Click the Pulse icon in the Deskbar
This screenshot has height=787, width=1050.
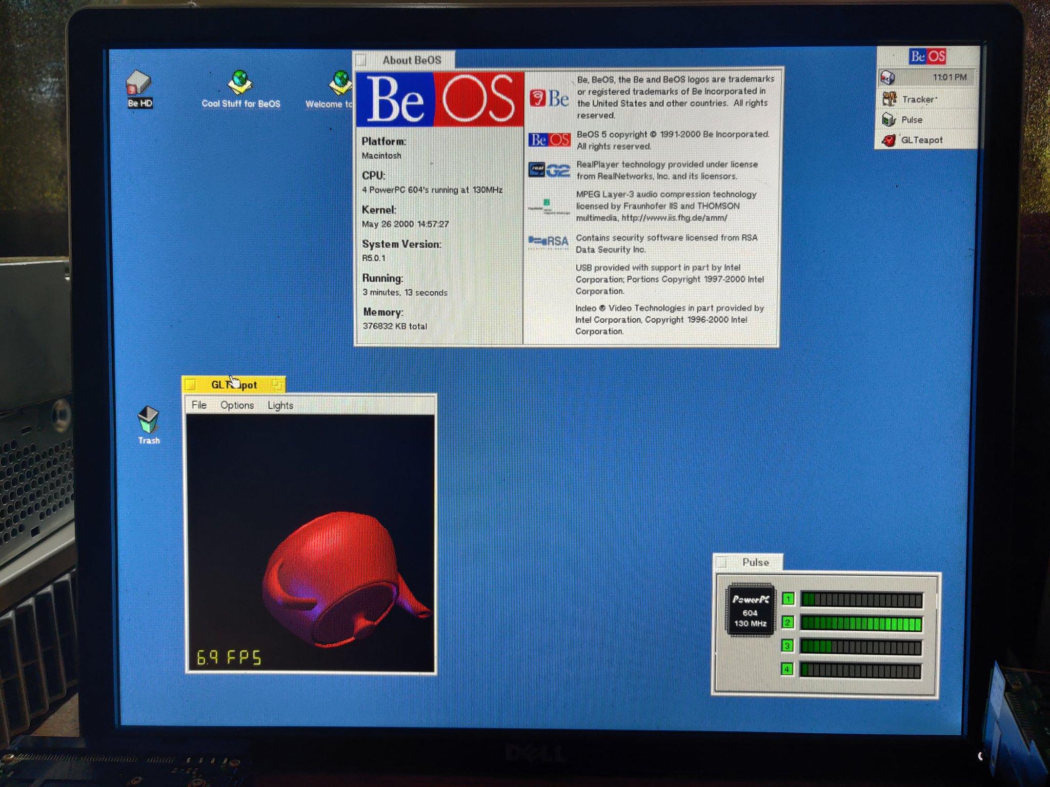[889, 119]
